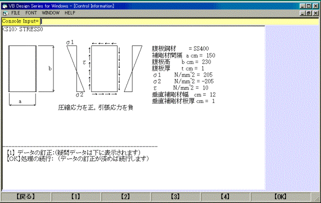Viewport: 321px width, 203px height.
Task: Open the HELP menu
Action: (70, 13)
